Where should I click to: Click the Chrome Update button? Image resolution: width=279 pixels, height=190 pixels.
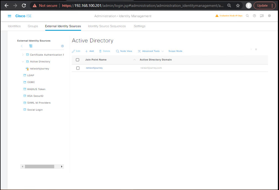pos(262,6)
